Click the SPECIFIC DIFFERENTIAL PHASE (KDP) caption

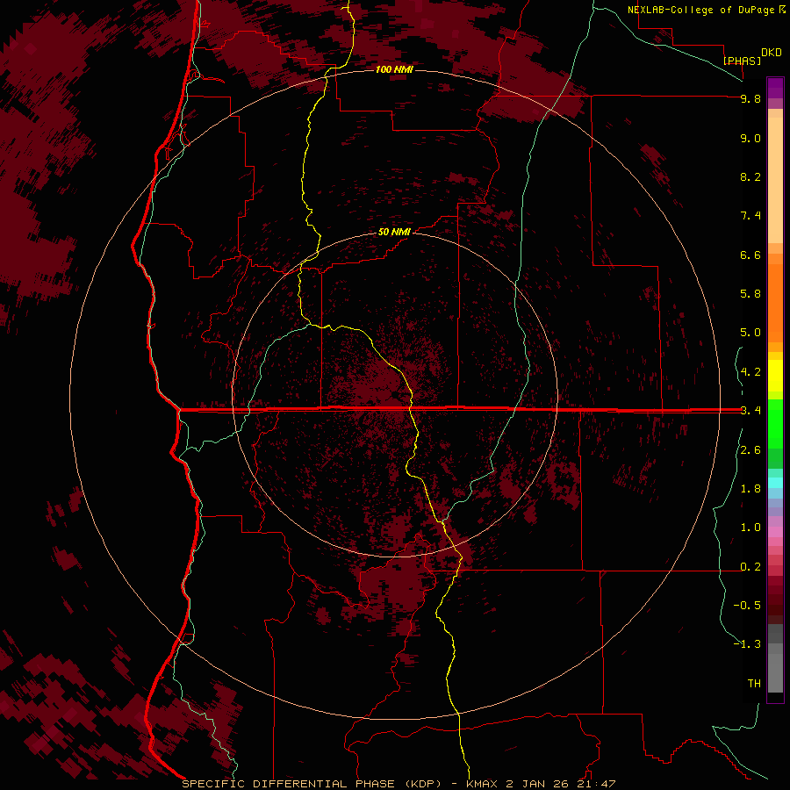(311, 784)
